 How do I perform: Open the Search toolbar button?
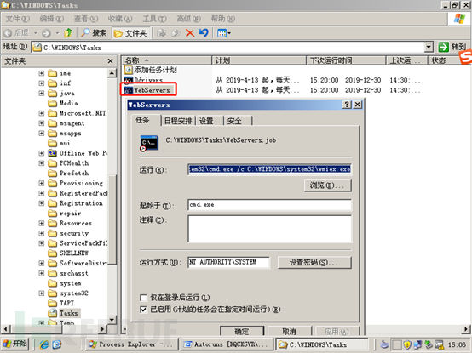coord(94,32)
